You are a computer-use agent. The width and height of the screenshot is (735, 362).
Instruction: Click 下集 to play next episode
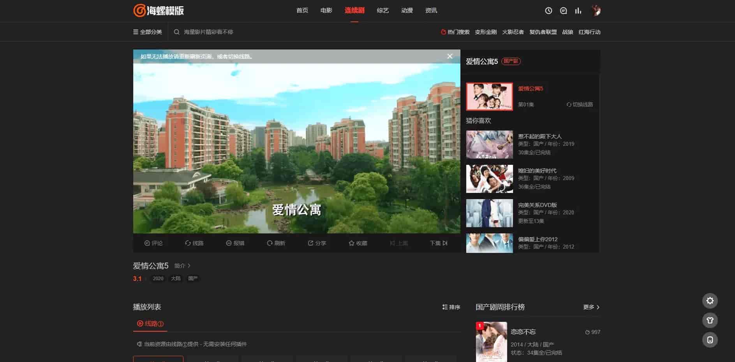coord(439,243)
